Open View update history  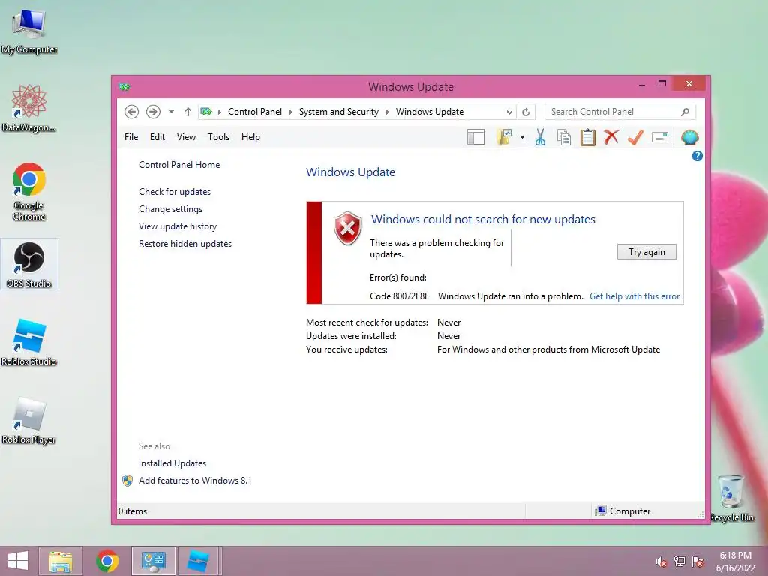178,226
